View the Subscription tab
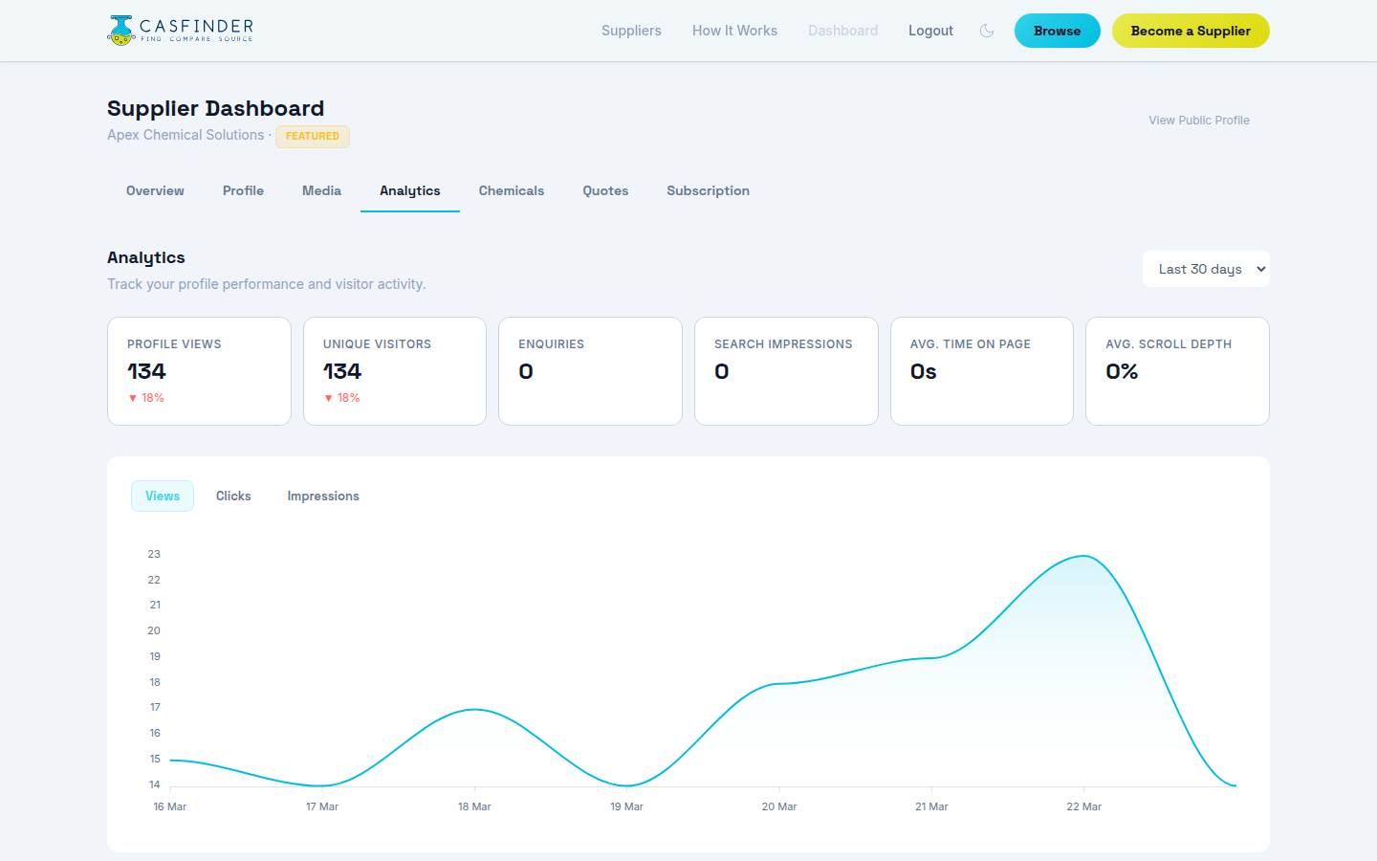Screen dimensions: 1377x861 708,190
